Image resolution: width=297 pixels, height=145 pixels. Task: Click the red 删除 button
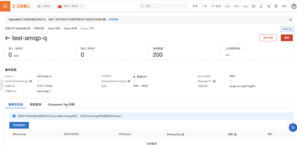[x=287, y=38]
